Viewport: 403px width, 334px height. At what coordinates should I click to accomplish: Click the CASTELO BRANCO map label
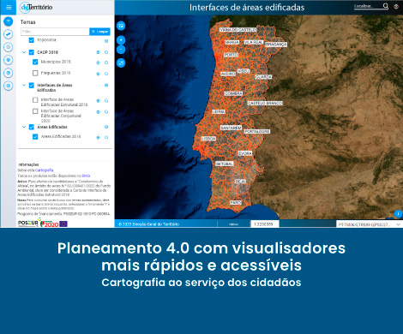pyautogui.click(x=265, y=103)
